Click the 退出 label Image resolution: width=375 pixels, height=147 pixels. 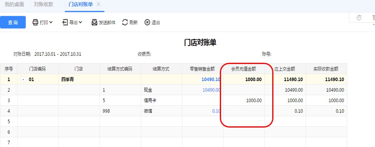coord(156,23)
